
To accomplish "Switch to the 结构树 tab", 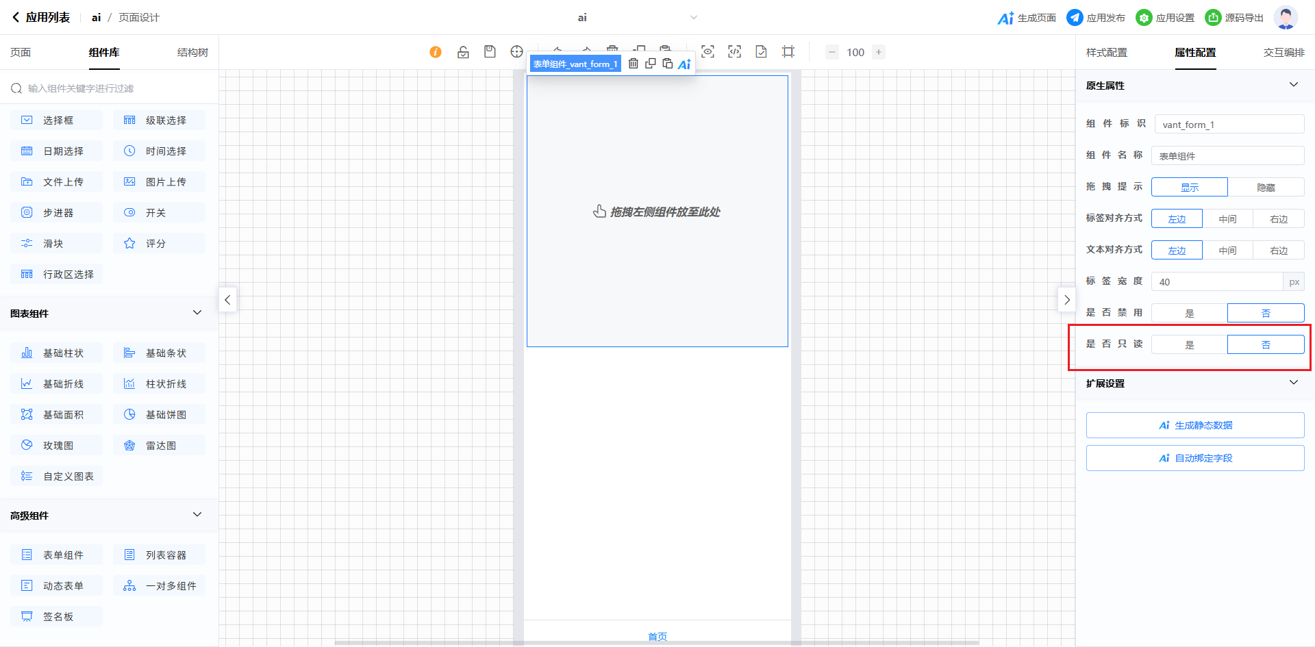I will (x=192, y=53).
